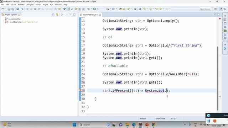The width and height of the screenshot is (228, 128).
Task: Open the Refactor menu
Action: tap(21, 5)
